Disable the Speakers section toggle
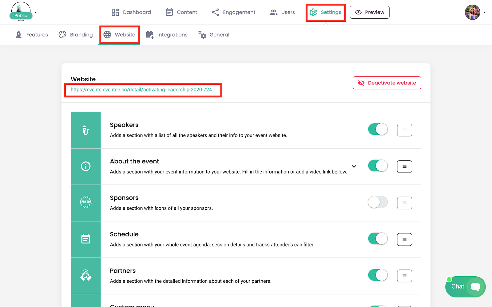Screen dimensions: 492x307 click(x=378, y=129)
